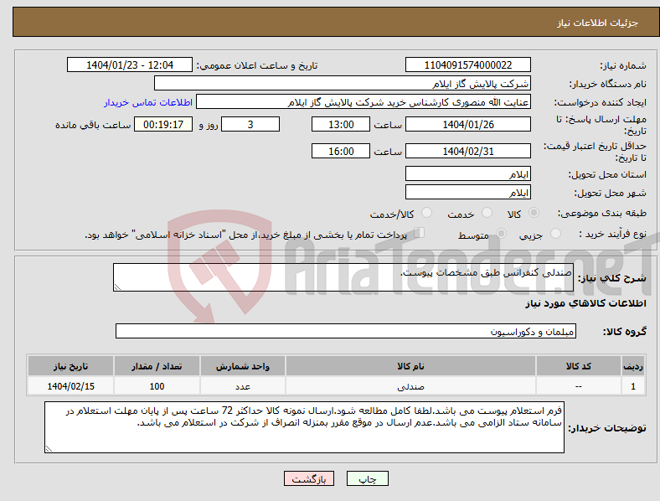Image resolution: width=660 pixels, height=501 pixels.
Task: Click the quantity cell showing 100
Action: (x=157, y=386)
